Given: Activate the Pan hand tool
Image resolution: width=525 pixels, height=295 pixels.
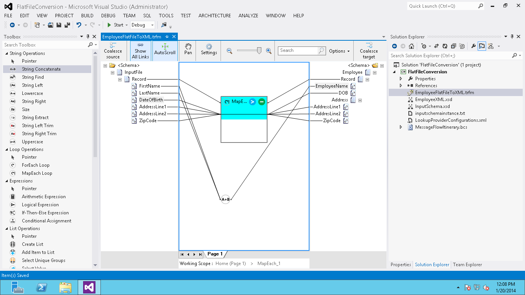Looking at the screenshot, I should tap(188, 49).
